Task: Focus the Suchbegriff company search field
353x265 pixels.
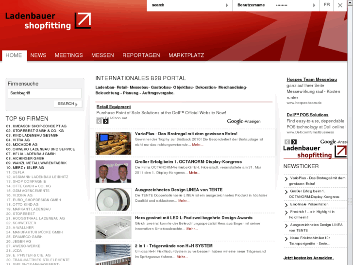Action: coord(45,93)
